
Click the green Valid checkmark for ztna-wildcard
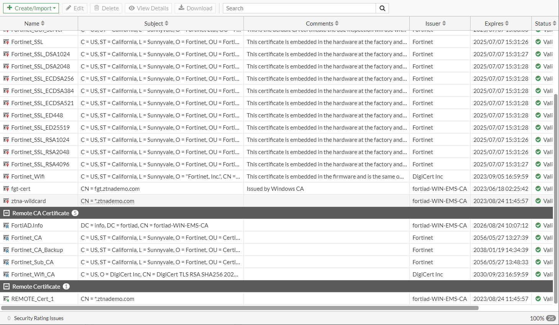click(x=538, y=201)
